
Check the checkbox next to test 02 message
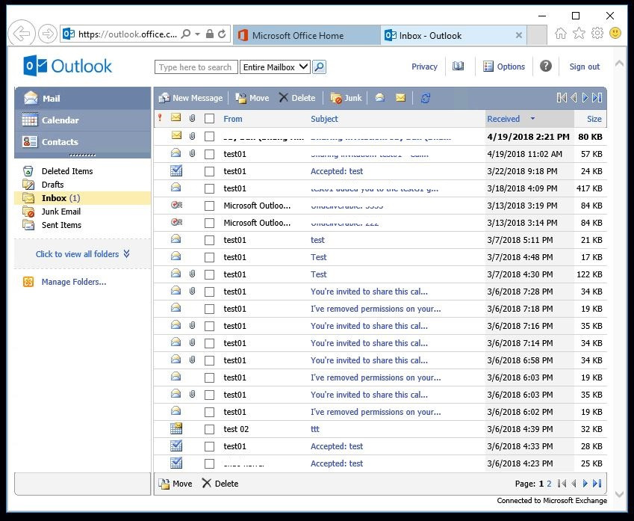[x=209, y=429]
